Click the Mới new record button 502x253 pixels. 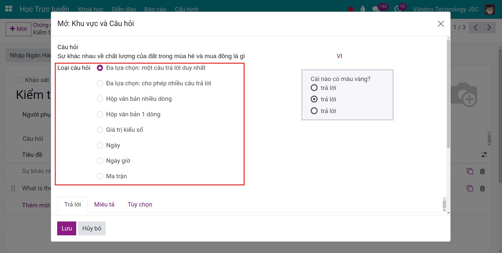click(19, 29)
